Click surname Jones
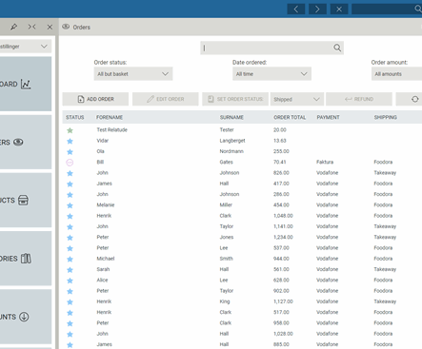The width and height of the screenshot is (422, 349). [x=227, y=237]
